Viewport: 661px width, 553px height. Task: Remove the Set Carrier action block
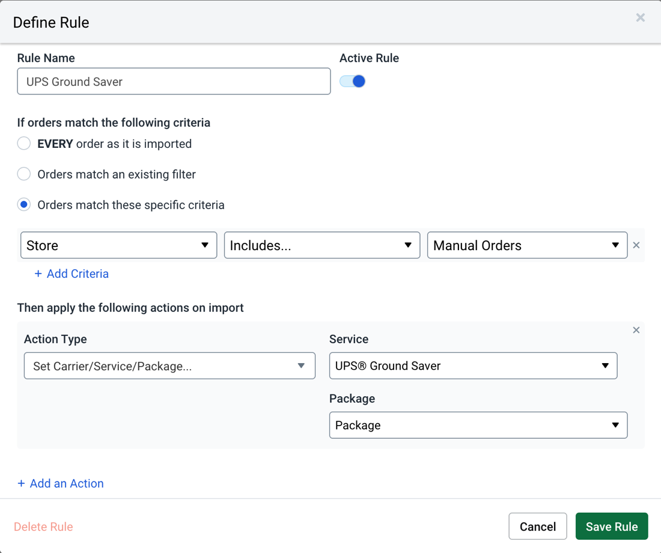636,330
